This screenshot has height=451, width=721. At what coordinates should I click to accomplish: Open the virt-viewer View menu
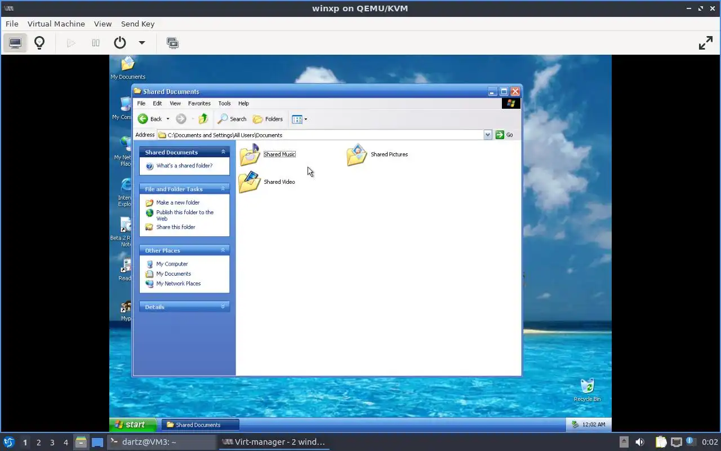pos(103,24)
